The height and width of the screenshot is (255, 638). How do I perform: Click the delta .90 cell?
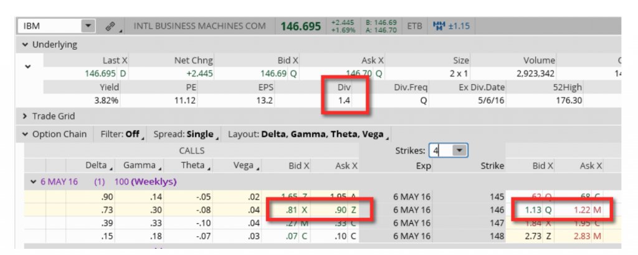point(107,197)
